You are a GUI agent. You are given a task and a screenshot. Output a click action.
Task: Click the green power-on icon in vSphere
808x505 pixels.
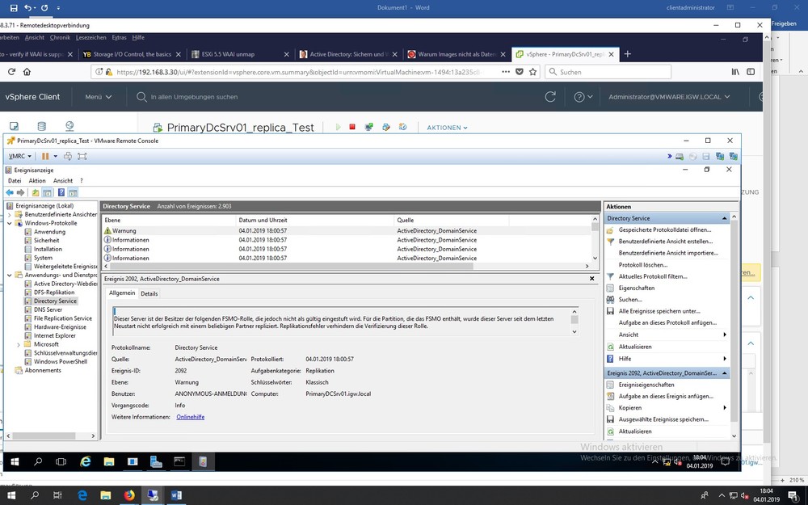click(x=338, y=128)
